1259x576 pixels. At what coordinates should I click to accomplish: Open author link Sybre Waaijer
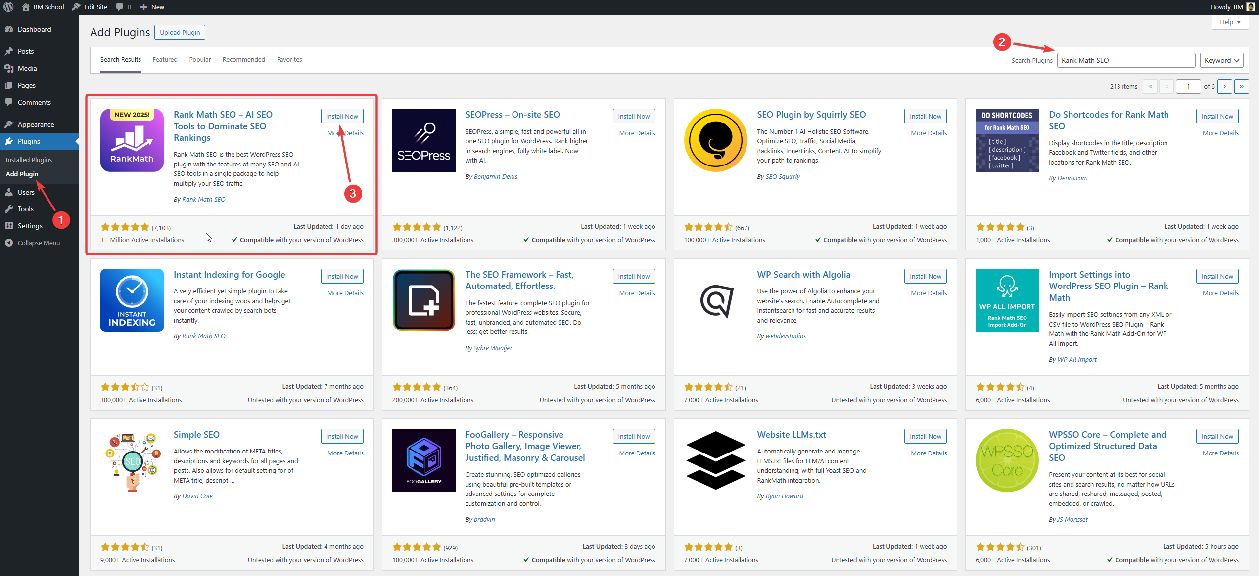pos(493,348)
